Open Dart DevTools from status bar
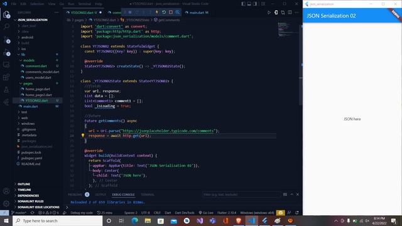Viewport: 402px width, 226px height. point(184,213)
